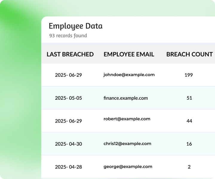
Task: Click the Employee Data heading
Action: coord(76,26)
